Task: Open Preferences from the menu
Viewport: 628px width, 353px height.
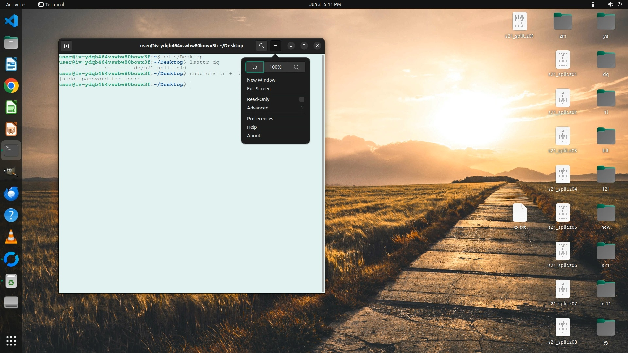Action: pyautogui.click(x=260, y=119)
